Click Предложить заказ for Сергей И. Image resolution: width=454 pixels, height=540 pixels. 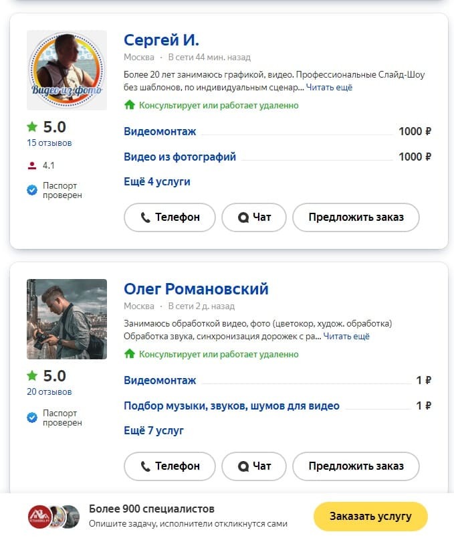coord(356,217)
